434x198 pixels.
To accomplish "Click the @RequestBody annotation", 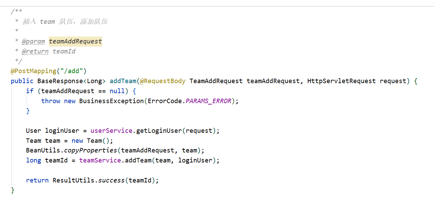I will pyautogui.click(x=163, y=81).
